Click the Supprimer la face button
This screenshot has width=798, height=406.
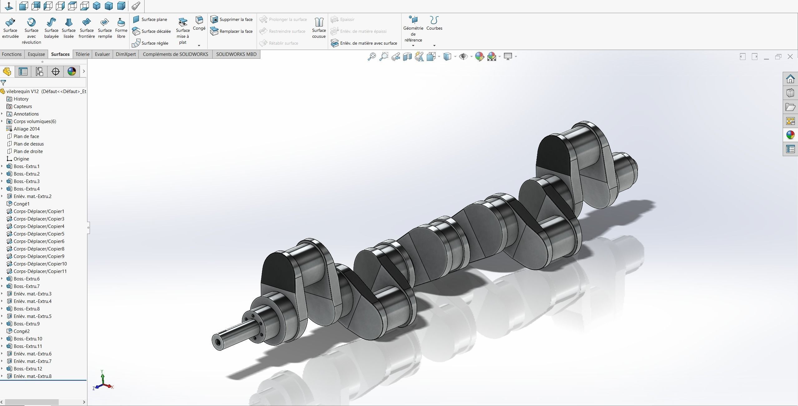232,19
